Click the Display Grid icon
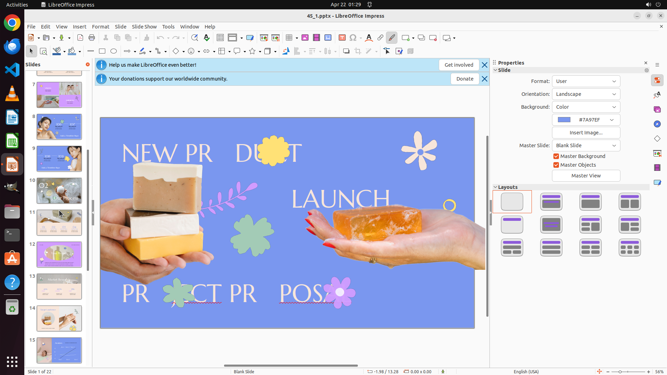Screen dimensions: 667x375 [220, 38]
